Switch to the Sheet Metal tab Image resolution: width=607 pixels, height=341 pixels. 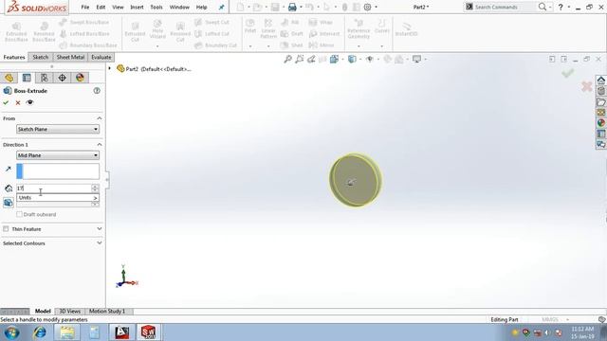[x=70, y=57]
